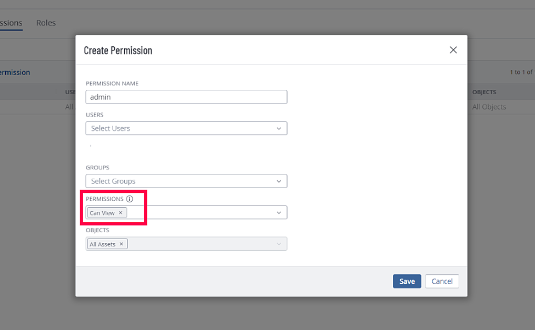Screen dimensions: 535x330
Task: Select the All Objects table cell
Action: click(489, 107)
